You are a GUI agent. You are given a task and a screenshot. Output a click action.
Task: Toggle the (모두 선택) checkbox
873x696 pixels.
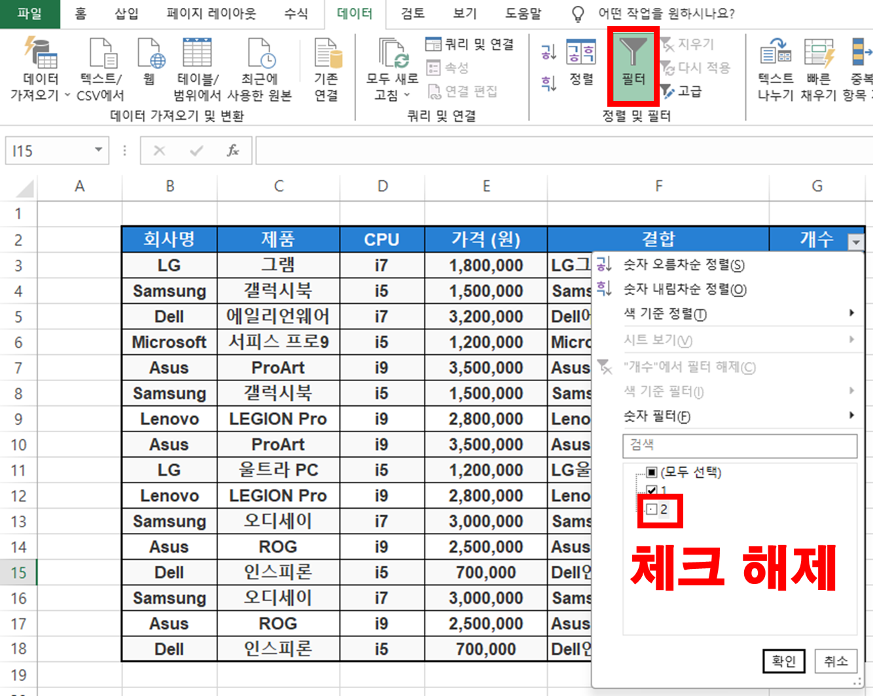point(651,472)
